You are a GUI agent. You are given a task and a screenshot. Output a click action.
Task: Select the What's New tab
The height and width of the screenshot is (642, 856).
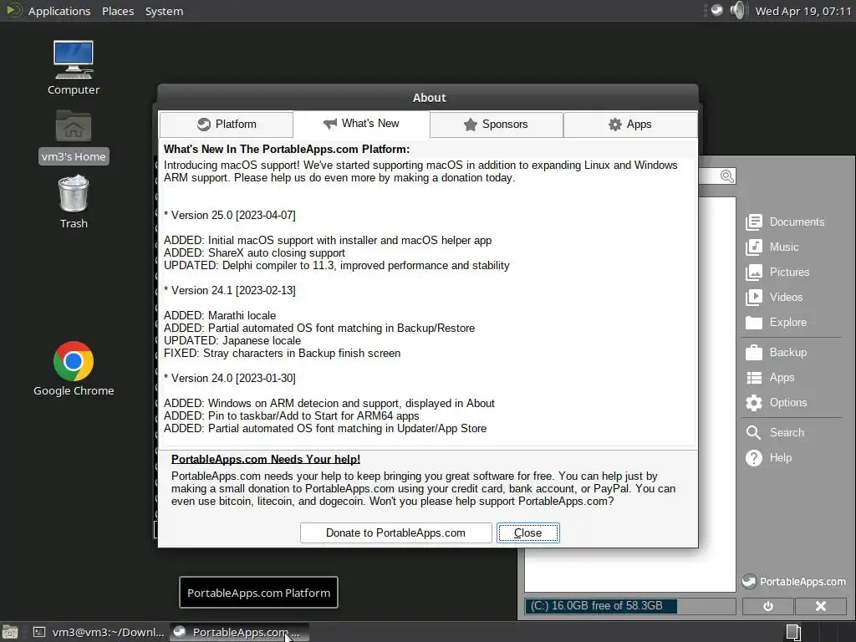coord(361,124)
